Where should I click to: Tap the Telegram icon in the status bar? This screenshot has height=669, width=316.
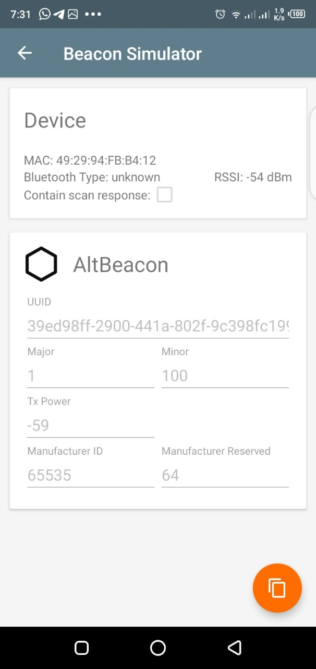pyautogui.click(x=59, y=14)
